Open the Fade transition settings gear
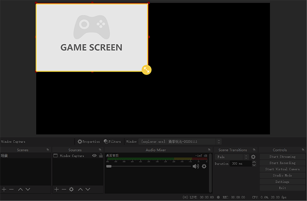 [x=253, y=157]
